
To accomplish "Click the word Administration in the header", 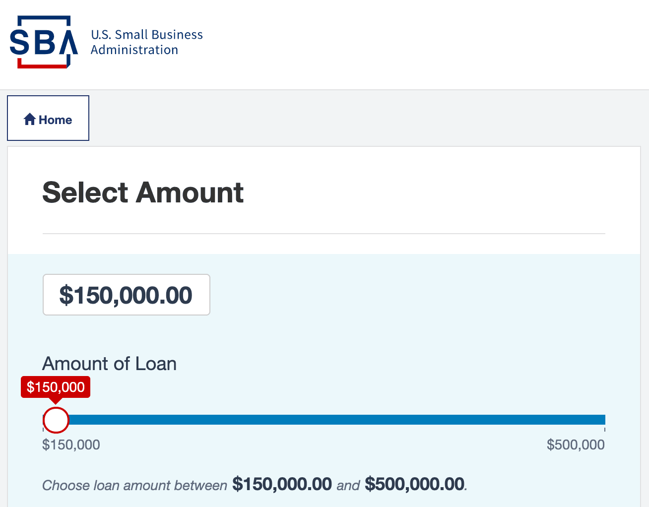I will [x=134, y=50].
